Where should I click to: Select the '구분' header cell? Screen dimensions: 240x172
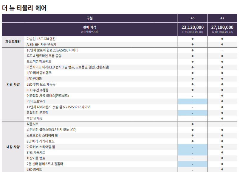(90, 18)
